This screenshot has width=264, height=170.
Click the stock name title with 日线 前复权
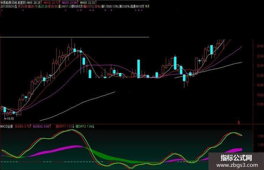pos(13,3)
